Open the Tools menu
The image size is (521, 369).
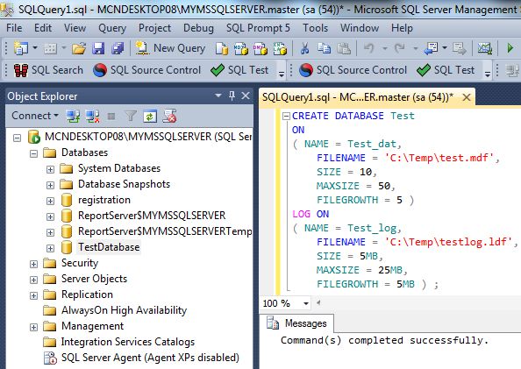315,28
